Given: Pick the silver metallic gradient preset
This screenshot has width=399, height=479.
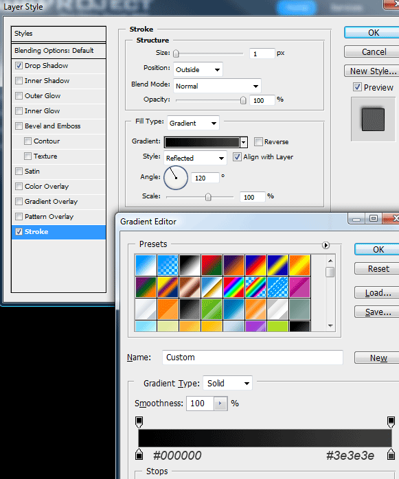Looking at the screenshot, I should [278, 309].
